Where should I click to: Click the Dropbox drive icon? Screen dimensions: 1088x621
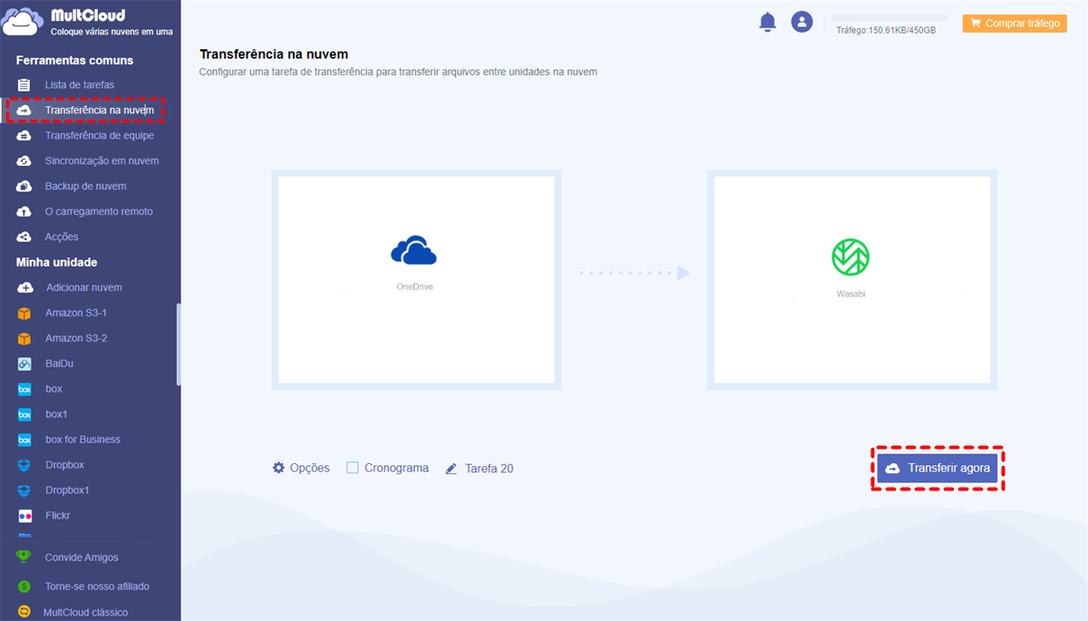[25, 465]
